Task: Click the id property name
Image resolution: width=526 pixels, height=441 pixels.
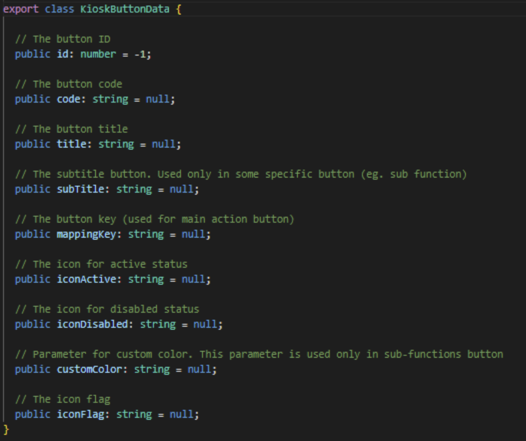Action: [63, 54]
